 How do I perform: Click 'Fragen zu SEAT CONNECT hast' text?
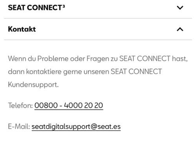[137, 58]
